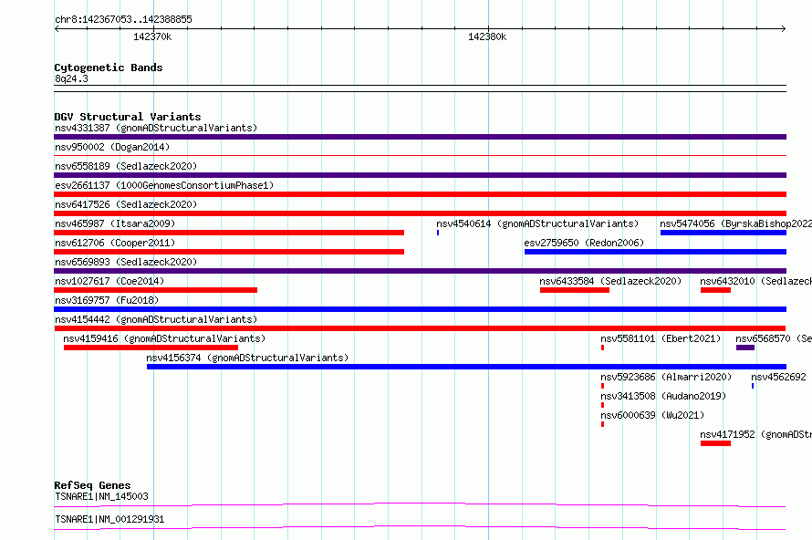Click the purple bar under nsv6569893
This screenshot has width=812, height=540.
(x=420, y=271)
